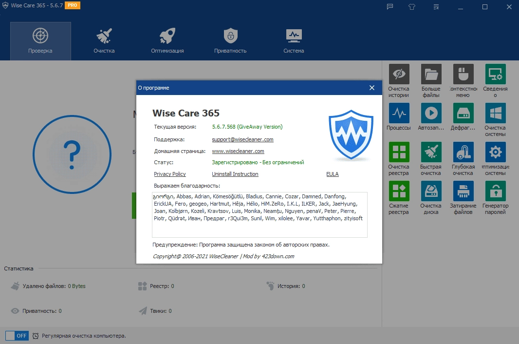Click the Wise Care 365 shield logo
The height and width of the screenshot is (344, 519).
[351, 135]
